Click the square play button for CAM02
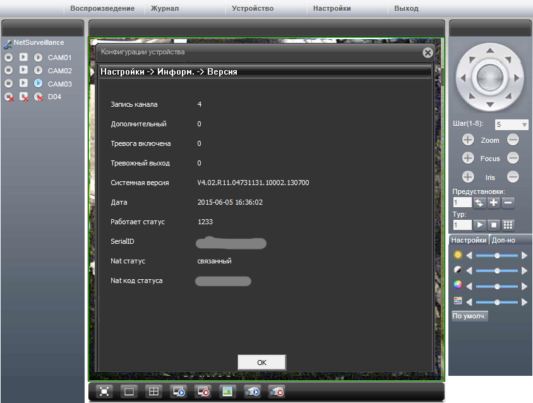 click(x=23, y=69)
